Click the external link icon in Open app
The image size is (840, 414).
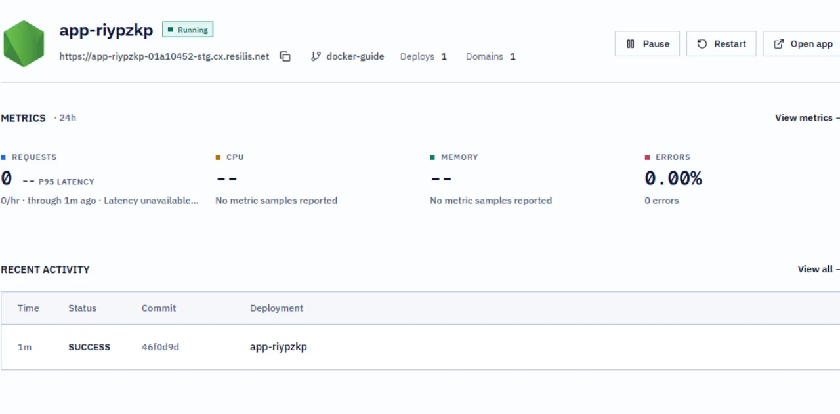[x=779, y=44]
